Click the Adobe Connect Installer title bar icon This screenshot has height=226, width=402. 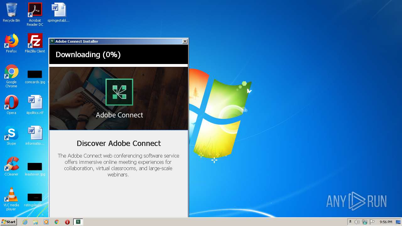(52, 41)
